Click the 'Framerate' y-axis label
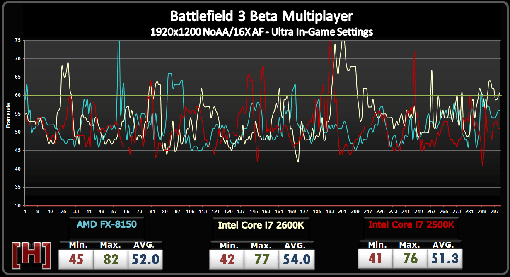 click(8, 116)
